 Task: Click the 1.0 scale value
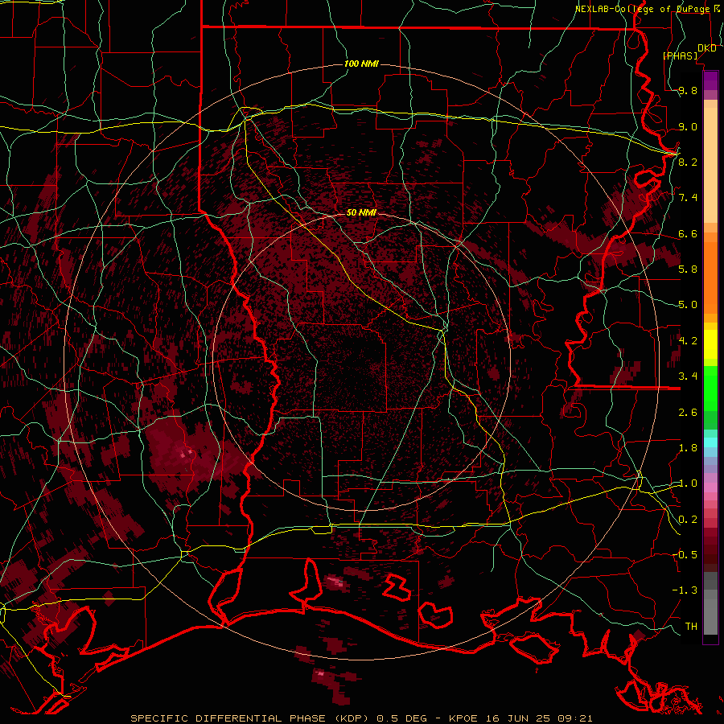688,483
